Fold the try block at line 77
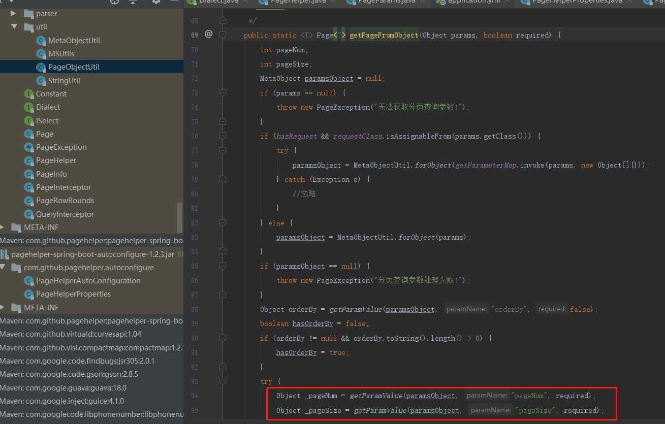This screenshot has width=665, height=424. 223,151
